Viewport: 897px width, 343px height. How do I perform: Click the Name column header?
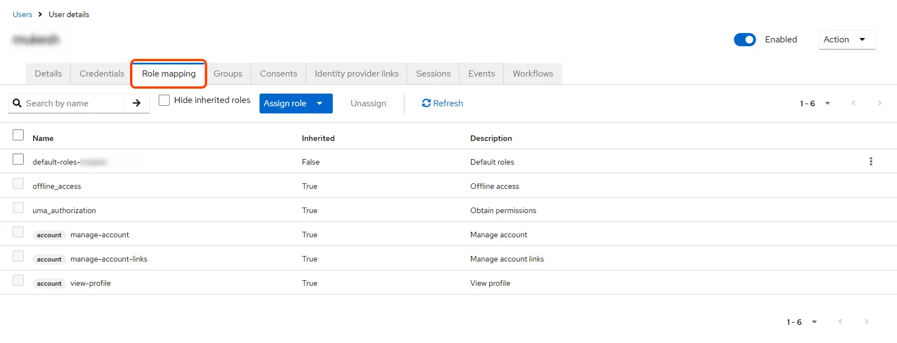(x=43, y=138)
